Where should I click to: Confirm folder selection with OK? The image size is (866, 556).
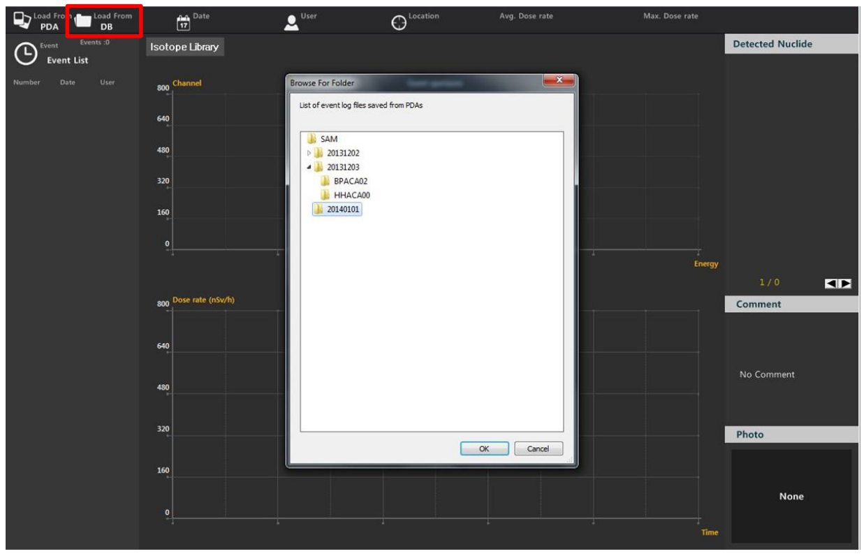484,449
